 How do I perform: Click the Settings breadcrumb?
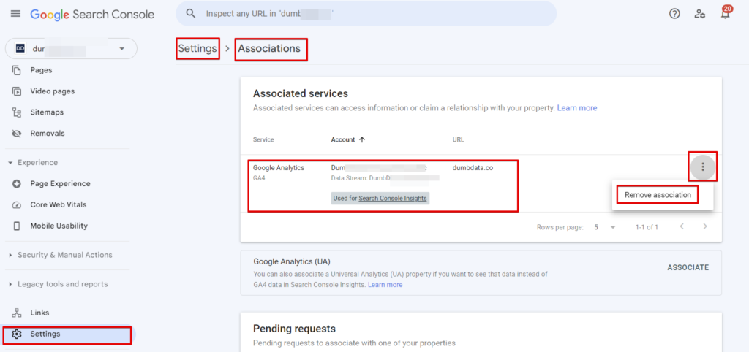coord(197,49)
